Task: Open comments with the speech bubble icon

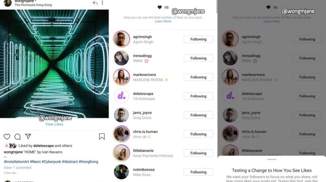Action: 17,136
